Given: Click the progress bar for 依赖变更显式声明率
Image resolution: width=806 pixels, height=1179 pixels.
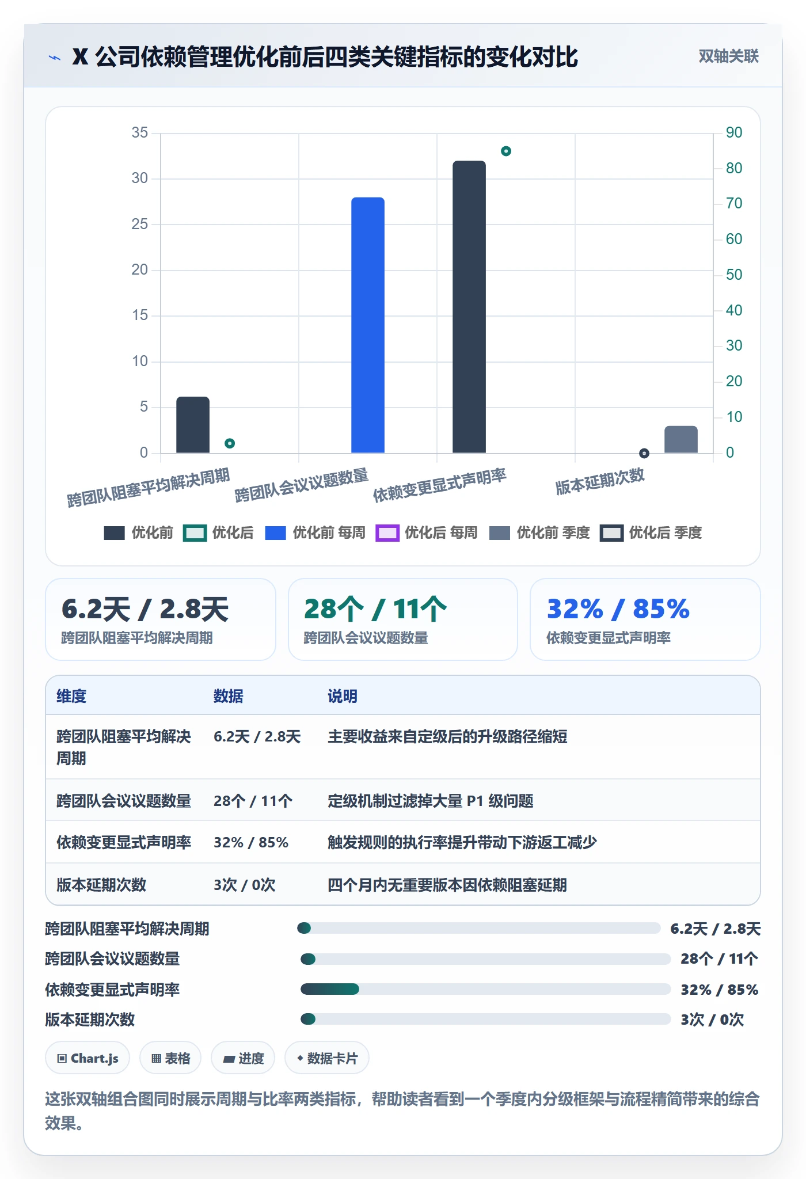Looking at the screenshot, I should 485,989.
